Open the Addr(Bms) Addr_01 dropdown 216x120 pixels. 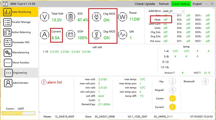(173, 11)
